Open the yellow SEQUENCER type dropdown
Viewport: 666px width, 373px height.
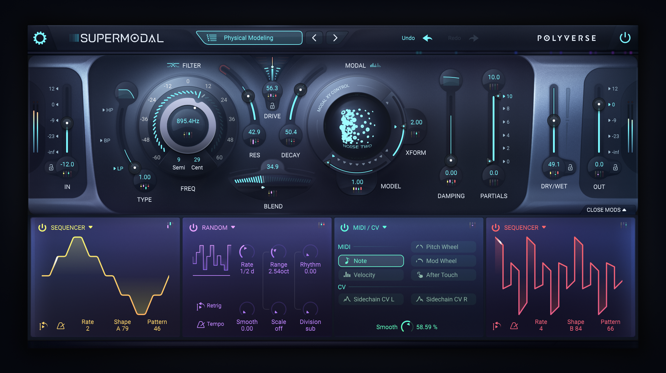[90, 227]
